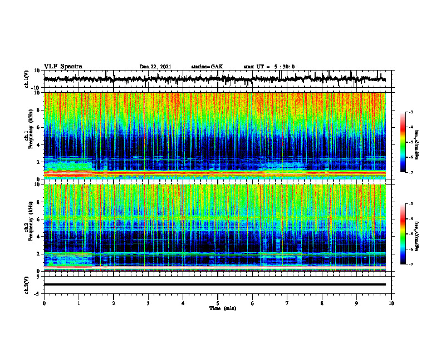Click the ch.2 Frequency (kHz) axis label
This screenshot has width=441, height=340.
pos(29,221)
